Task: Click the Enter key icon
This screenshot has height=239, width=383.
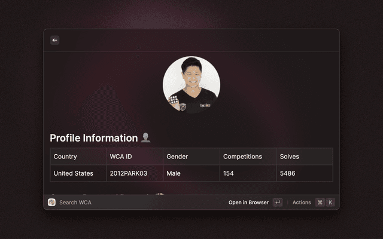Action: coord(277,203)
